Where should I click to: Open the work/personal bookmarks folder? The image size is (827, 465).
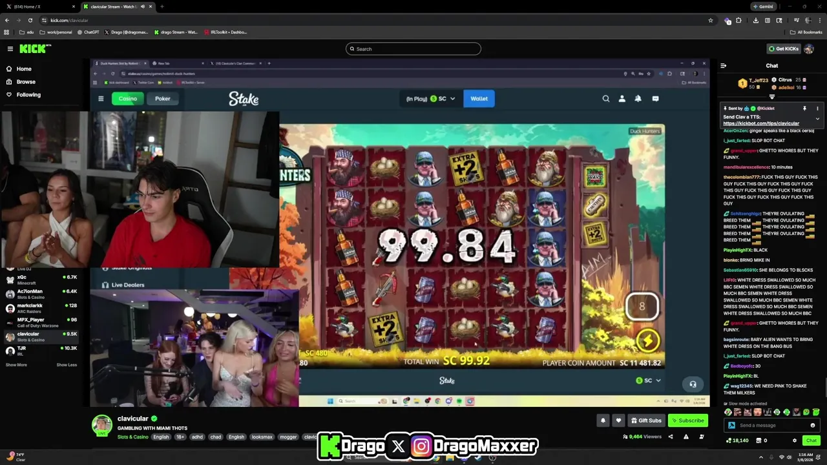[x=56, y=32]
